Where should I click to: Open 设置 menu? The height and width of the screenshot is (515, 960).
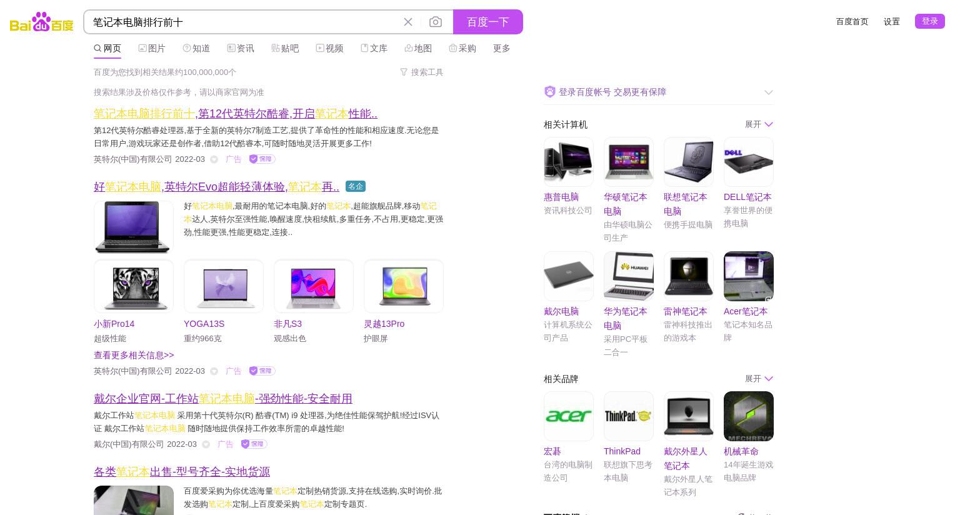(x=892, y=21)
